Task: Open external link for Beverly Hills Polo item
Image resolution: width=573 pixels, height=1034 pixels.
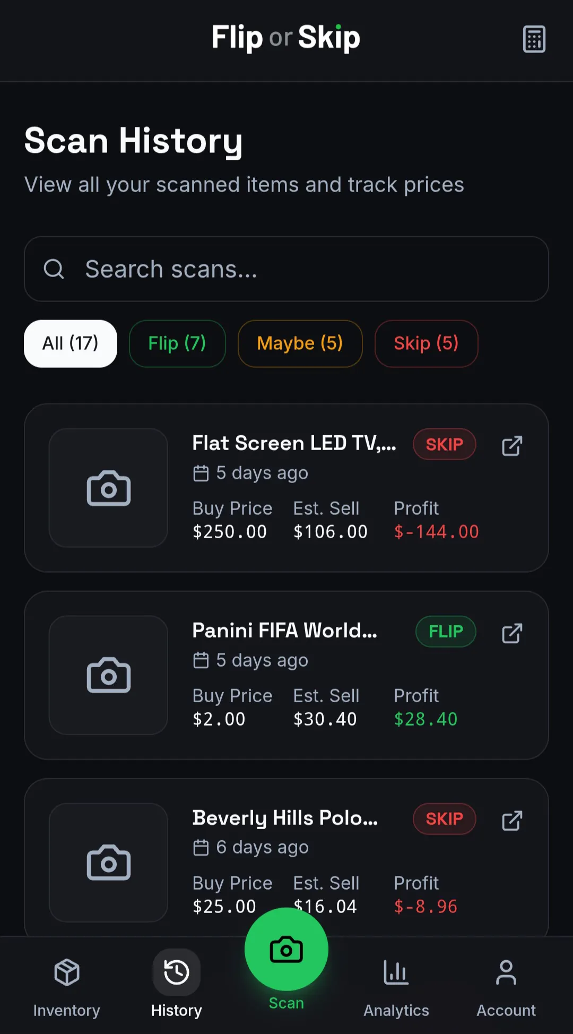Action: click(512, 821)
